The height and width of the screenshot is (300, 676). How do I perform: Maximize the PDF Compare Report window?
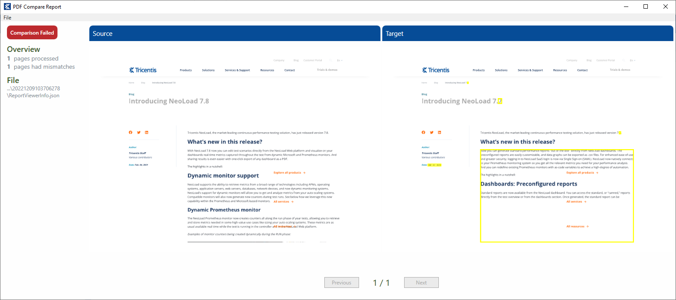pos(646,6)
